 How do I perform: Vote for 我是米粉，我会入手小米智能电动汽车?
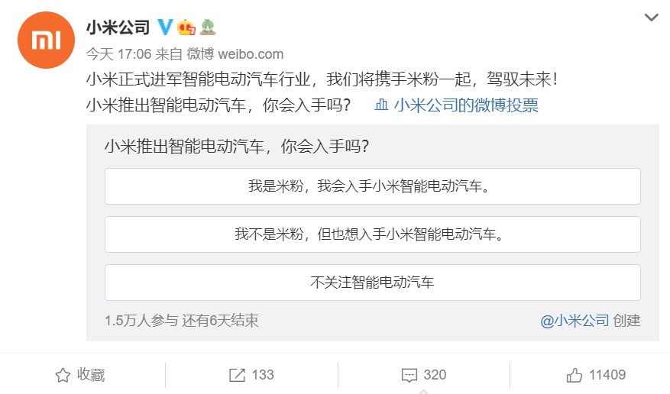(372, 186)
